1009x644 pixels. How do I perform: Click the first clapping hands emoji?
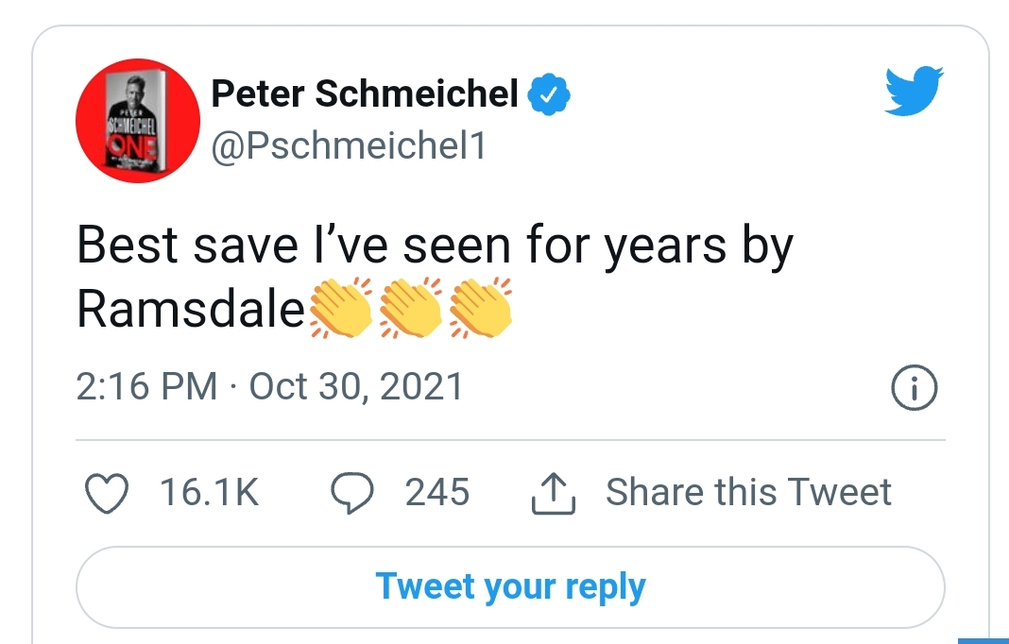coord(341,308)
